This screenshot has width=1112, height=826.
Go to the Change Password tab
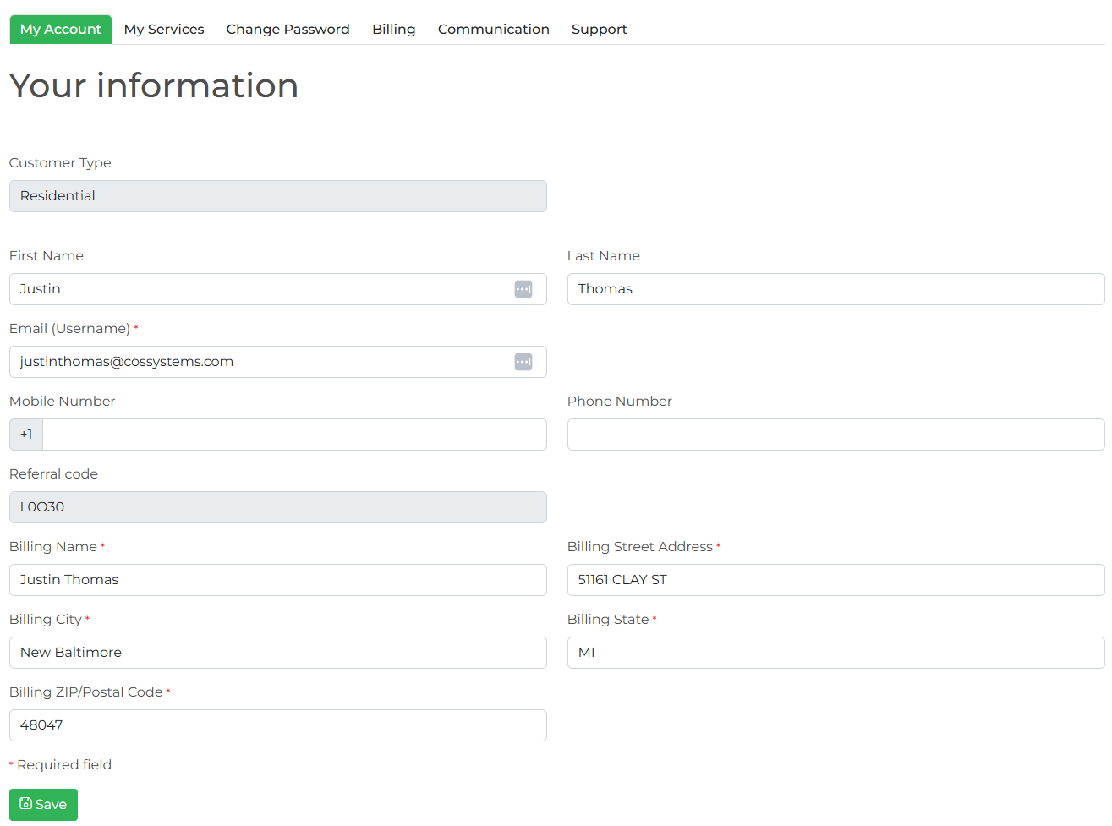[x=288, y=30]
